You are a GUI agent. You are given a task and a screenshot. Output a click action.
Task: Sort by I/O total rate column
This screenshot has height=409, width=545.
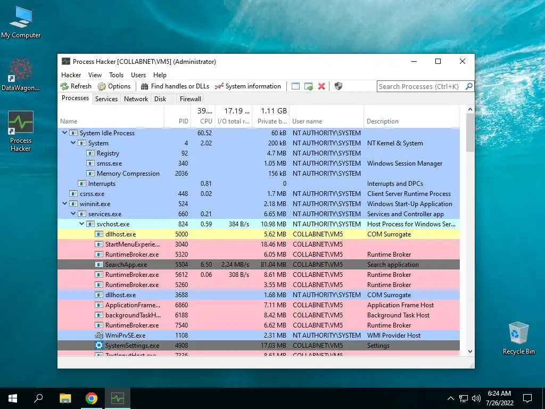point(233,117)
